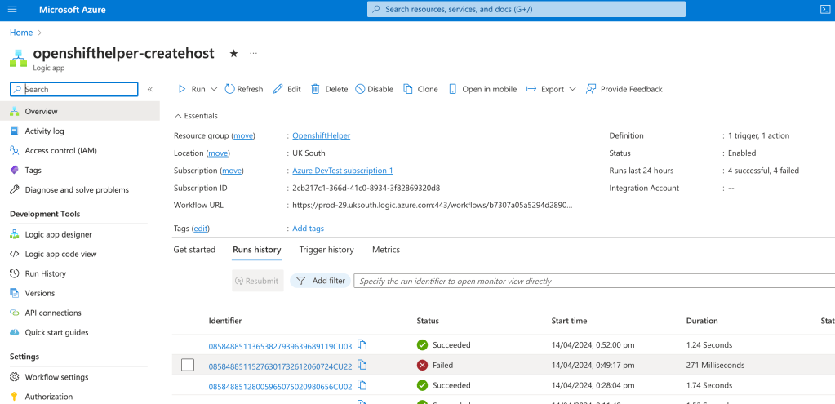Click the Add tags link
This screenshot has width=835, height=404.
309,229
